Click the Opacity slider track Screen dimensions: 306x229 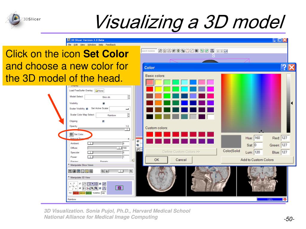pyautogui.click(x=104, y=129)
